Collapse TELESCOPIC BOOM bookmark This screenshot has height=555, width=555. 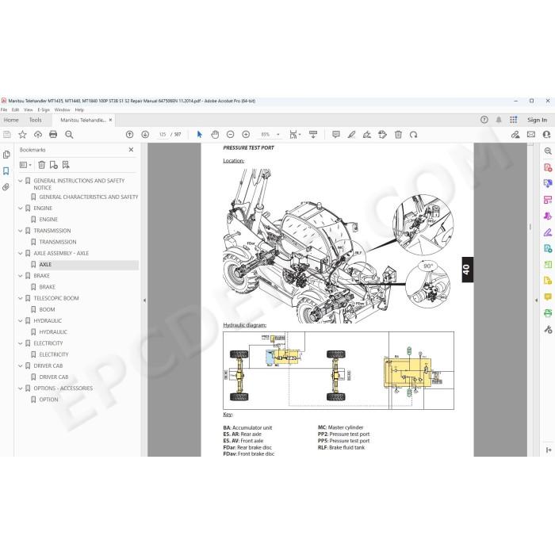[20, 298]
